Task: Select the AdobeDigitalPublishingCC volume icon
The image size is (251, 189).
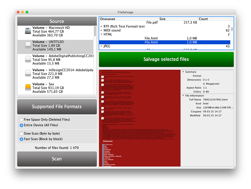Action: (x=28, y=59)
